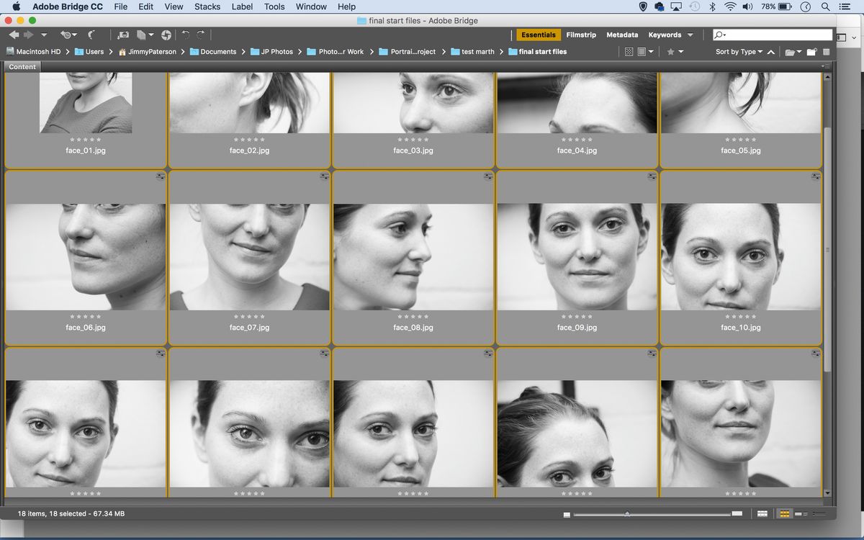Viewport: 864px width, 540px height.
Task: Click the Get Photos from Camera icon
Action: tap(124, 35)
